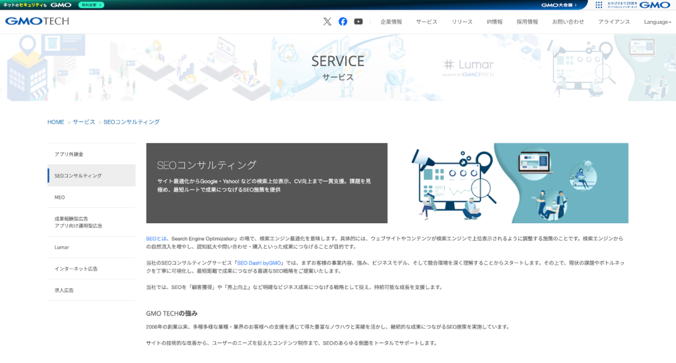
Task: Open the YouTube channel icon
Action: pos(358,22)
